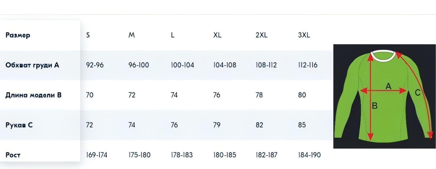
Task: Click length value 78 for 2XL
Action: pos(259,95)
